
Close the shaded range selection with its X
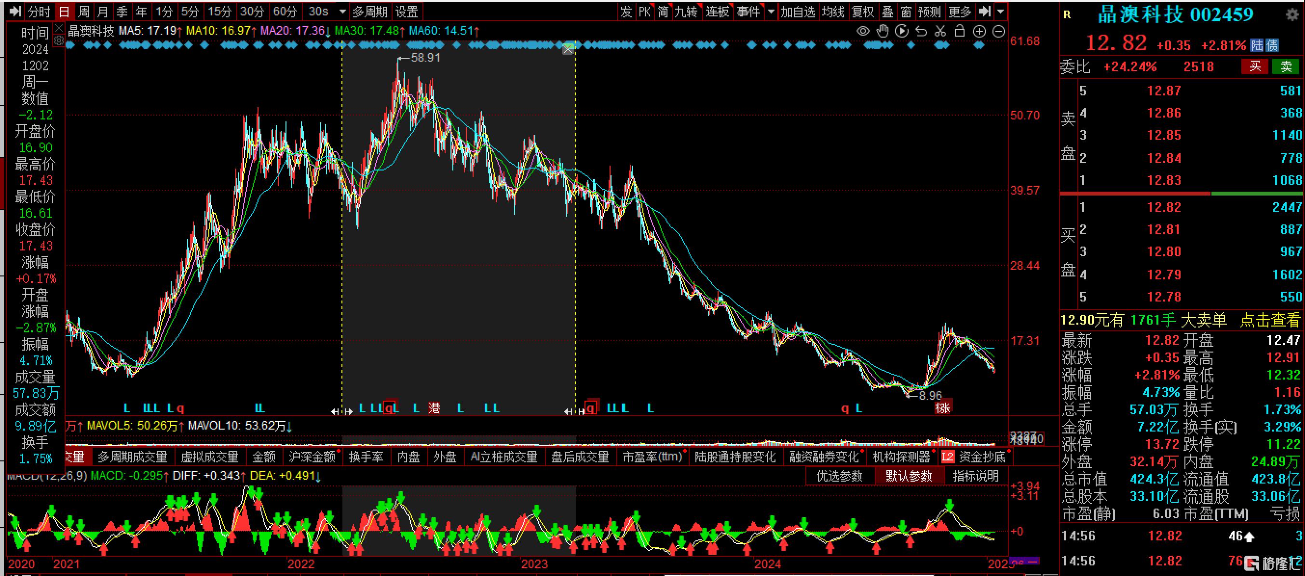click(568, 49)
